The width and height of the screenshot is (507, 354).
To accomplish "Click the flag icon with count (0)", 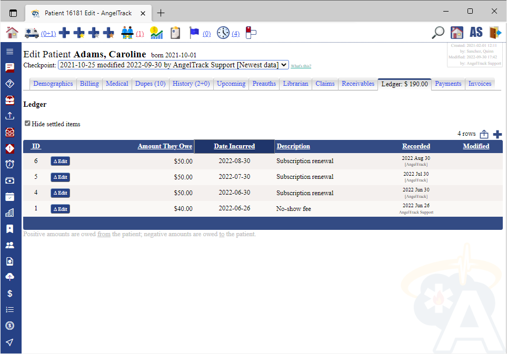I will click(195, 32).
